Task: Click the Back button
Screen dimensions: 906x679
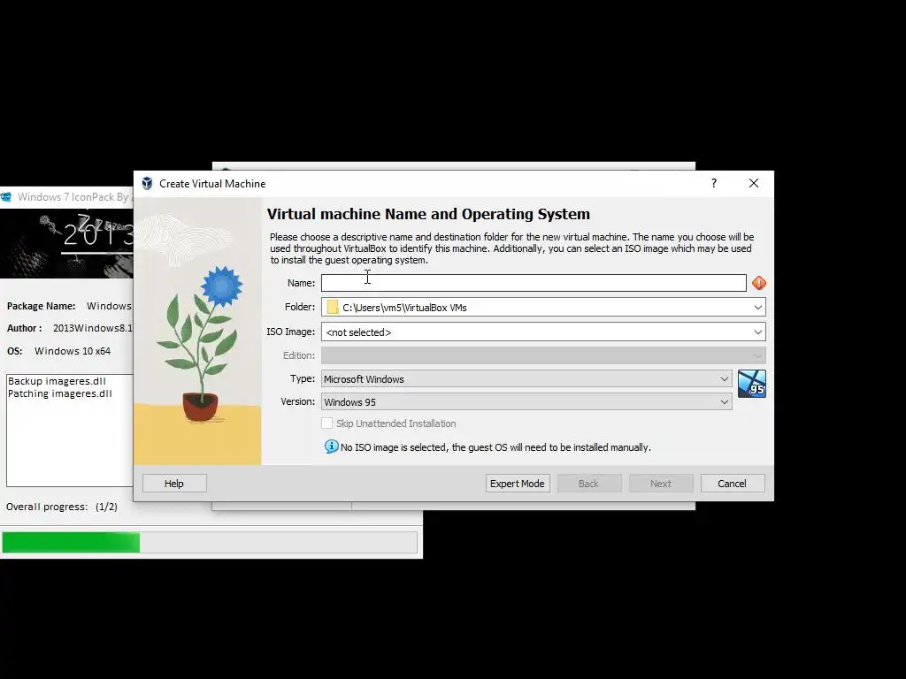Action: 588,484
